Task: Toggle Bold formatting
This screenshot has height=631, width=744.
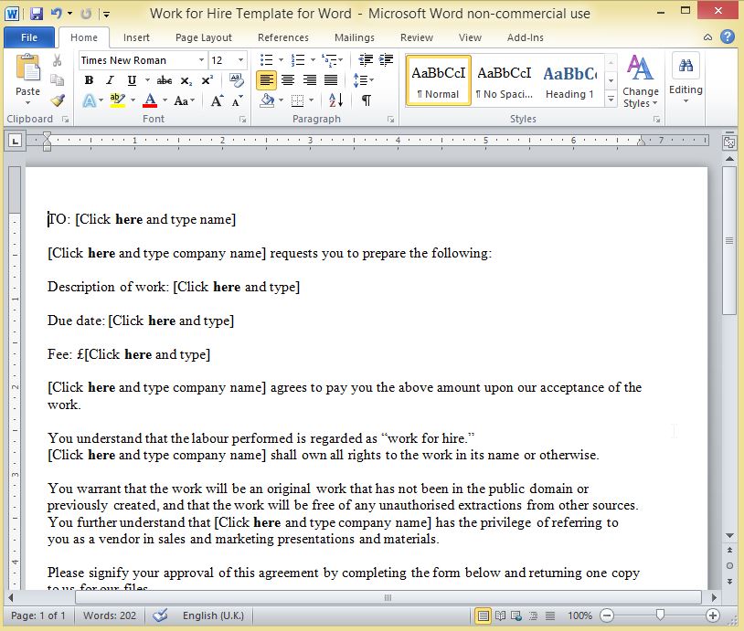Action: [x=90, y=80]
